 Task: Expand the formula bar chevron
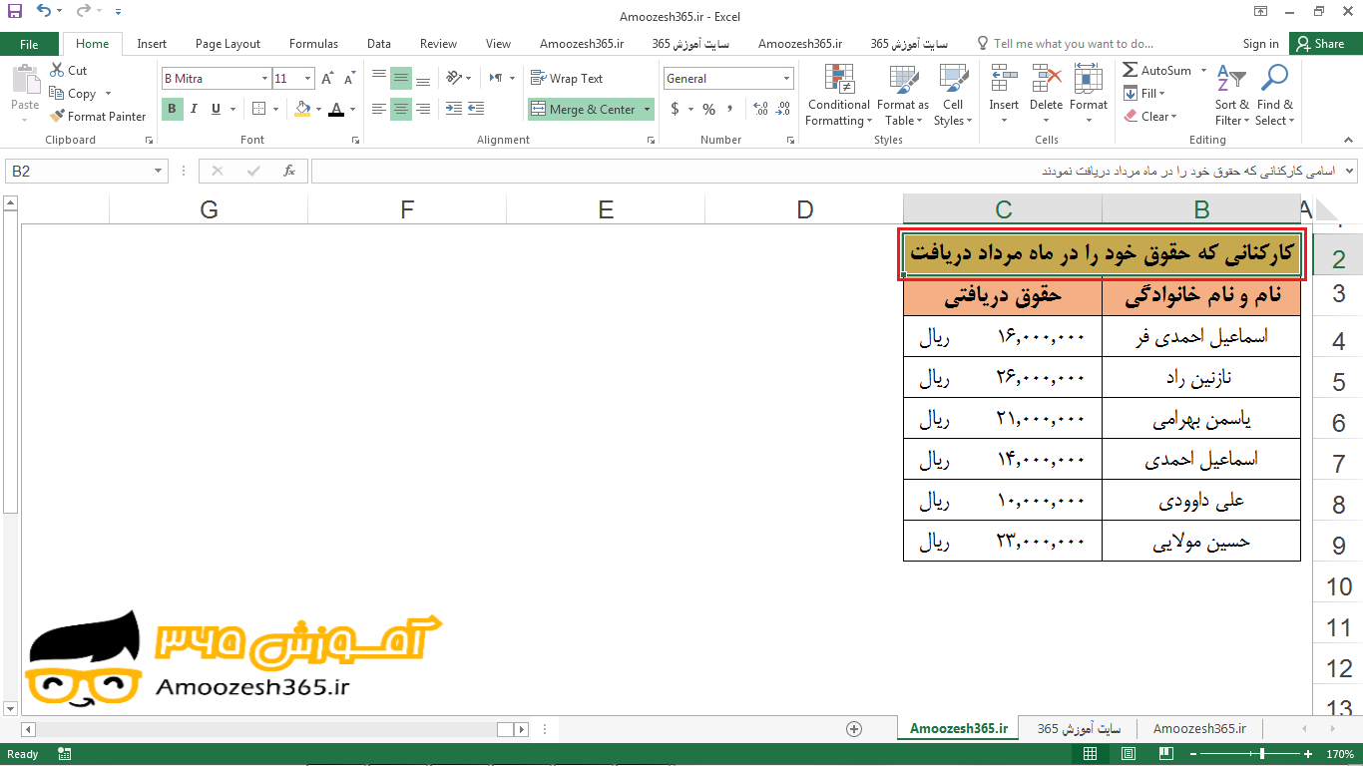tap(1350, 172)
